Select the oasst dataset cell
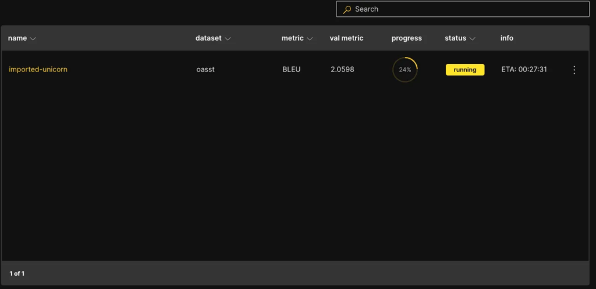Viewport: 596px width, 289px height. point(206,70)
